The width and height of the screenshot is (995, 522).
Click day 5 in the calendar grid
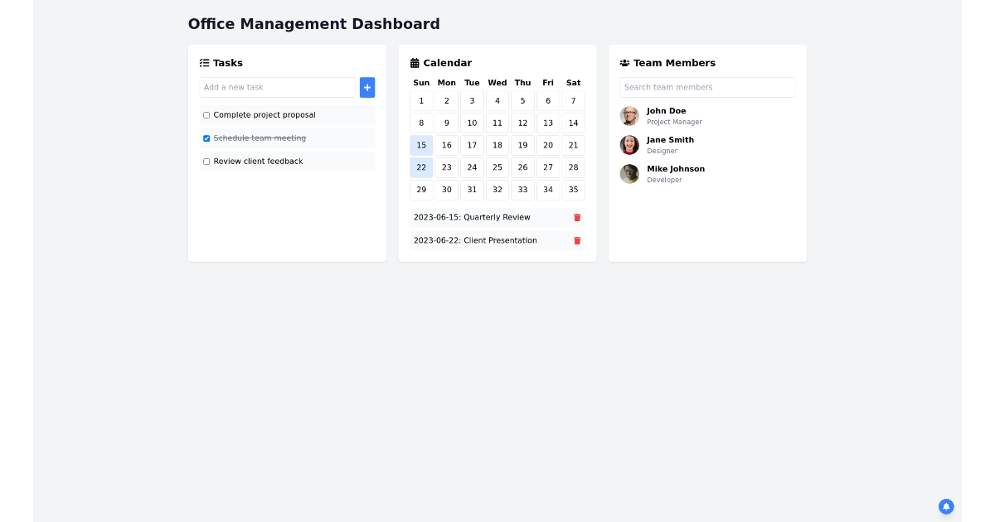[x=522, y=100]
